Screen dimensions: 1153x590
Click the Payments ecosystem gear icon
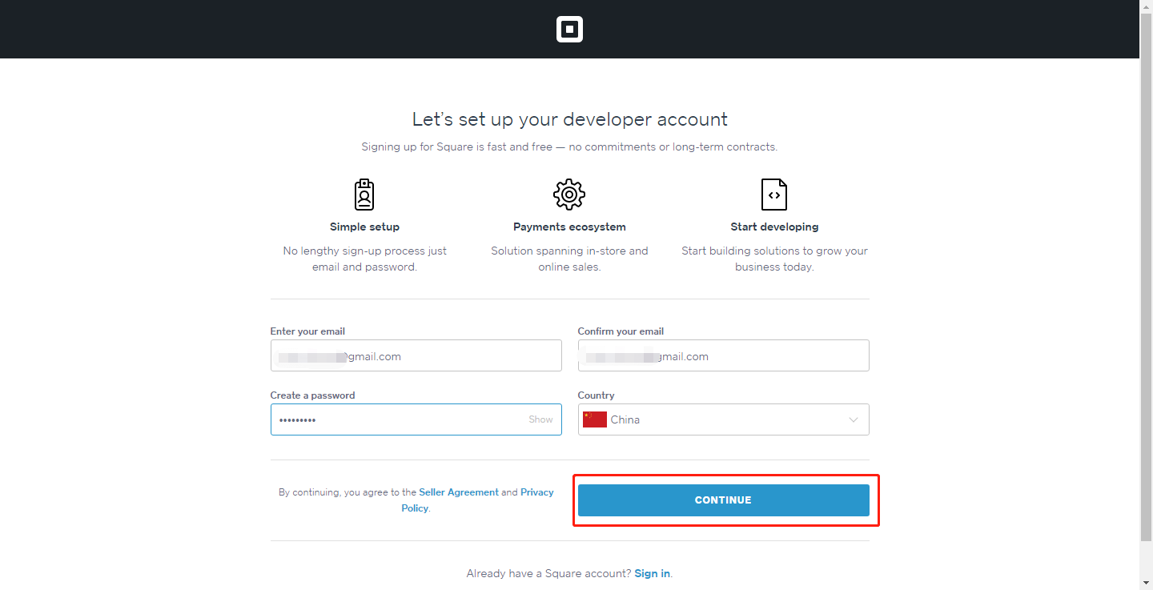pos(569,195)
